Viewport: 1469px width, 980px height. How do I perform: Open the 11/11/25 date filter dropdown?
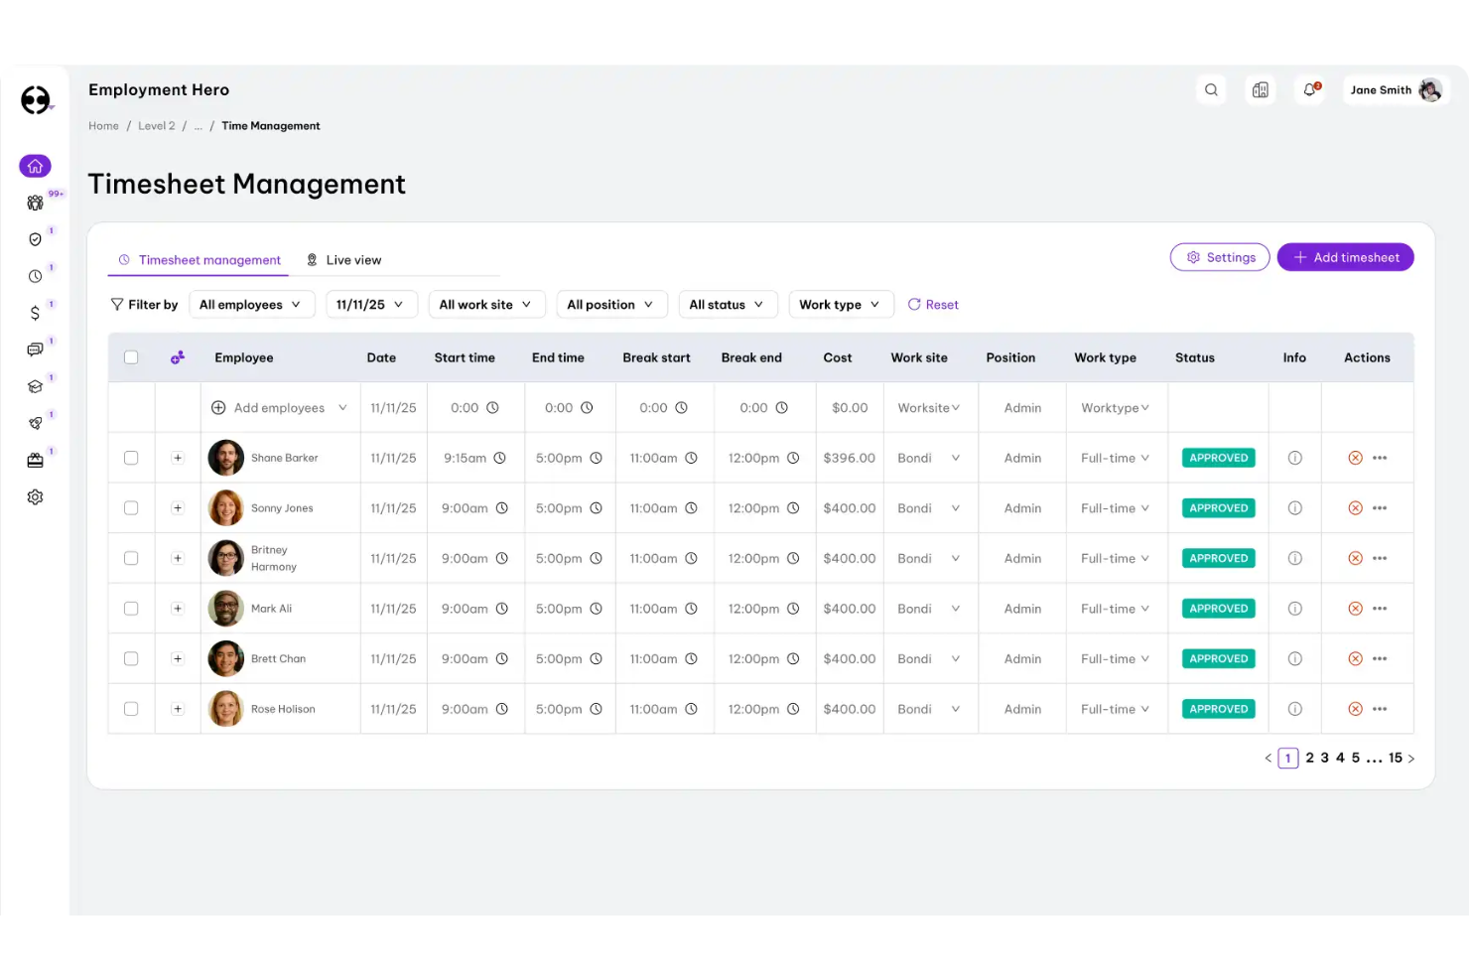click(370, 305)
